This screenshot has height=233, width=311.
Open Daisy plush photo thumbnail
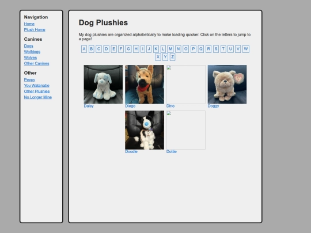coord(103,85)
